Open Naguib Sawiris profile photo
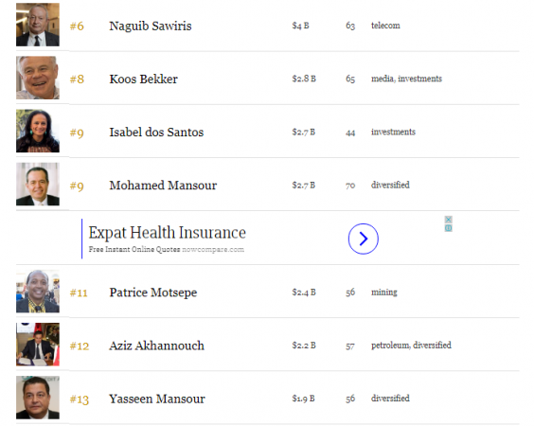 (x=38, y=25)
